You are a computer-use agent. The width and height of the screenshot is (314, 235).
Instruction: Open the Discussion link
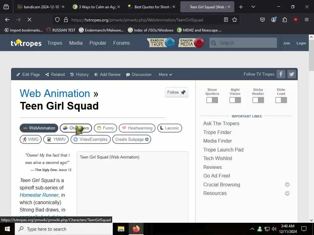[x=139, y=75]
